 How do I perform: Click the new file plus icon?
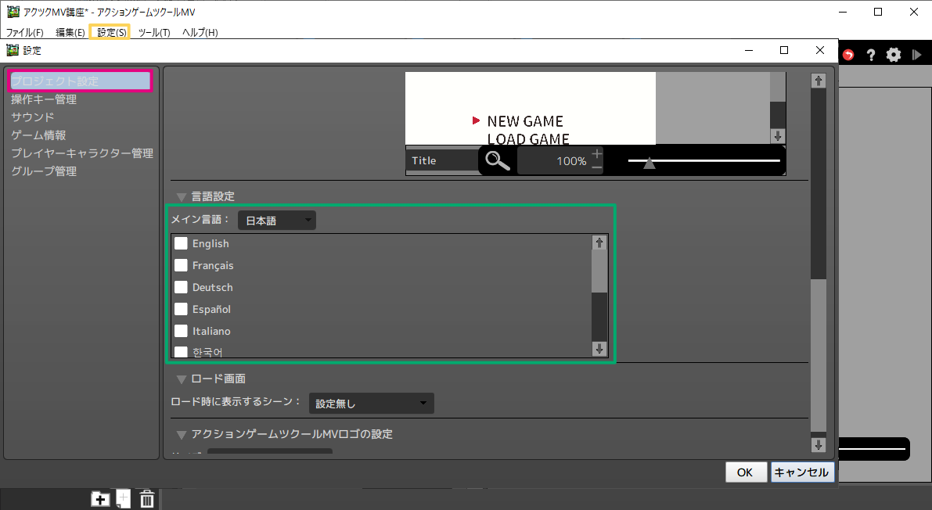tap(124, 498)
